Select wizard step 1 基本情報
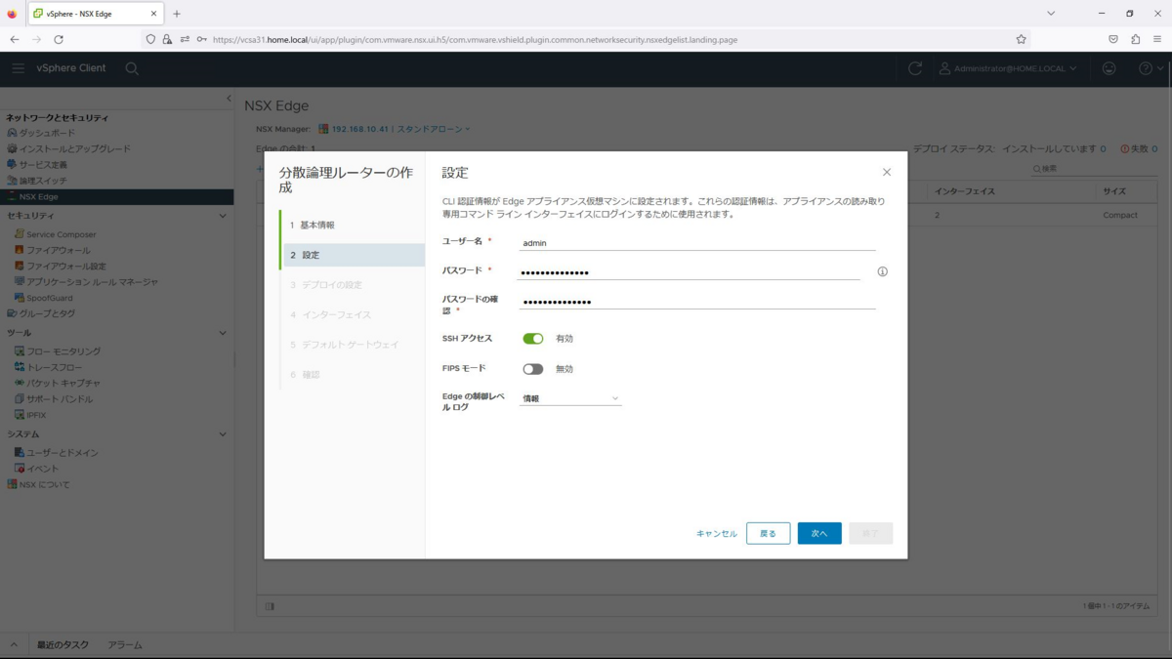Image resolution: width=1172 pixels, height=659 pixels. coord(353,226)
